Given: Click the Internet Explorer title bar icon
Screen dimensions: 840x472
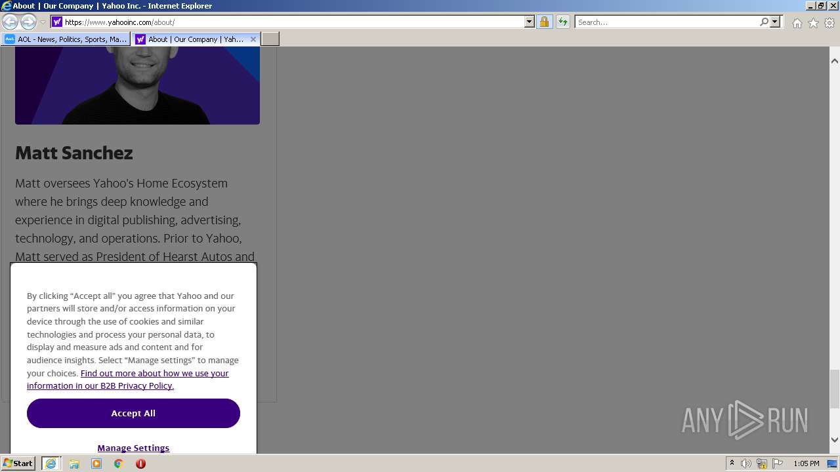Looking at the screenshot, I should (7, 6).
